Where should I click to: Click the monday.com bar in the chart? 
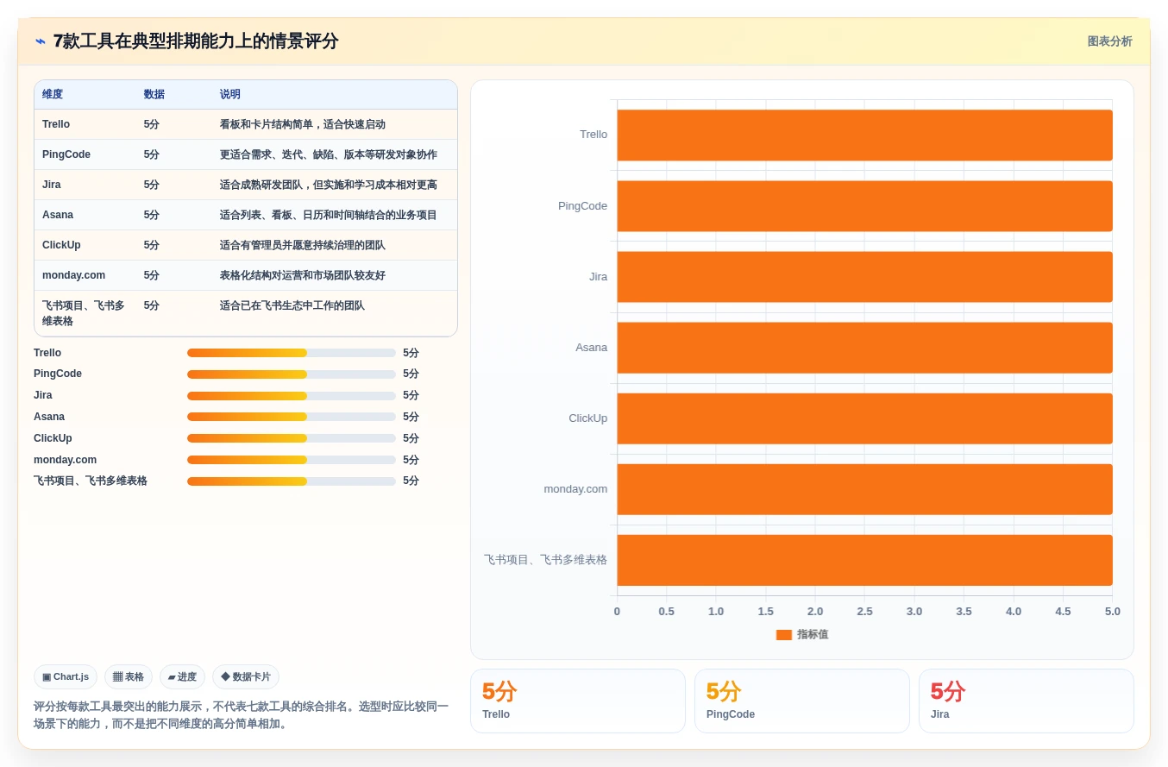coord(864,489)
